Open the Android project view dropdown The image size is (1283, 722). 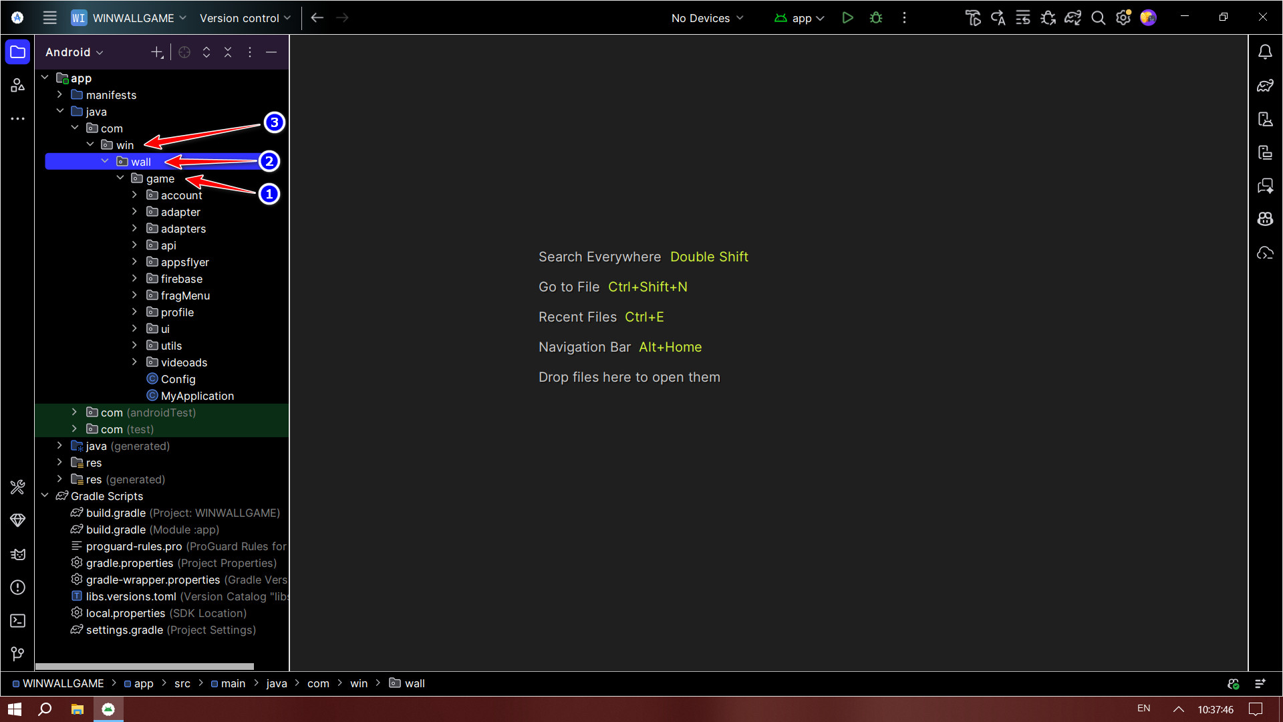(x=74, y=51)
